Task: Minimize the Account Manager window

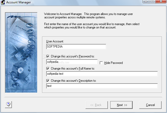Action: pyautogui.click(x=146, y=2)
